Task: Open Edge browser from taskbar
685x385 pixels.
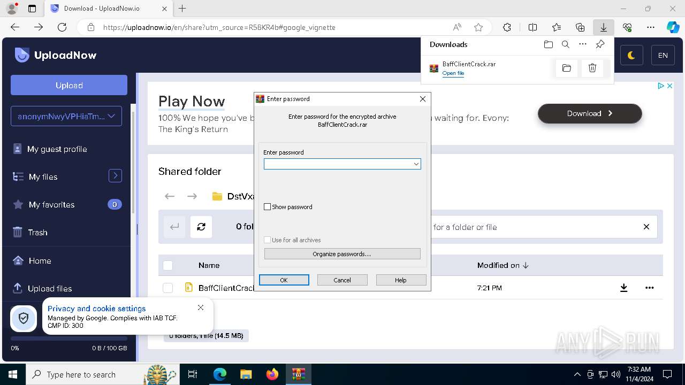Action: tap(219, 374)
